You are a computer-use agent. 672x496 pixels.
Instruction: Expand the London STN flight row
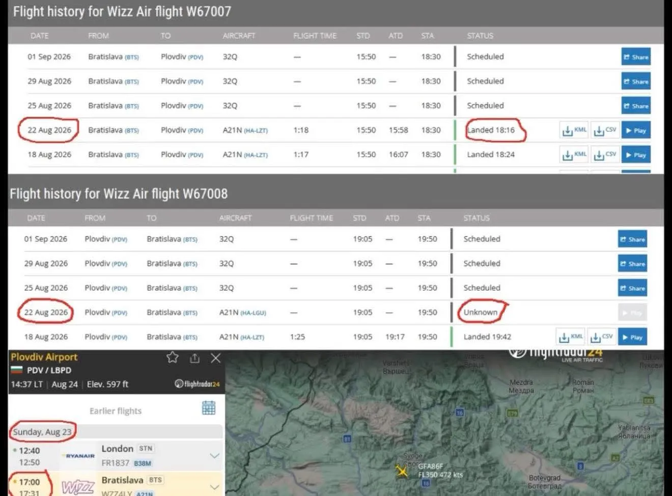(x=215, y=455)
